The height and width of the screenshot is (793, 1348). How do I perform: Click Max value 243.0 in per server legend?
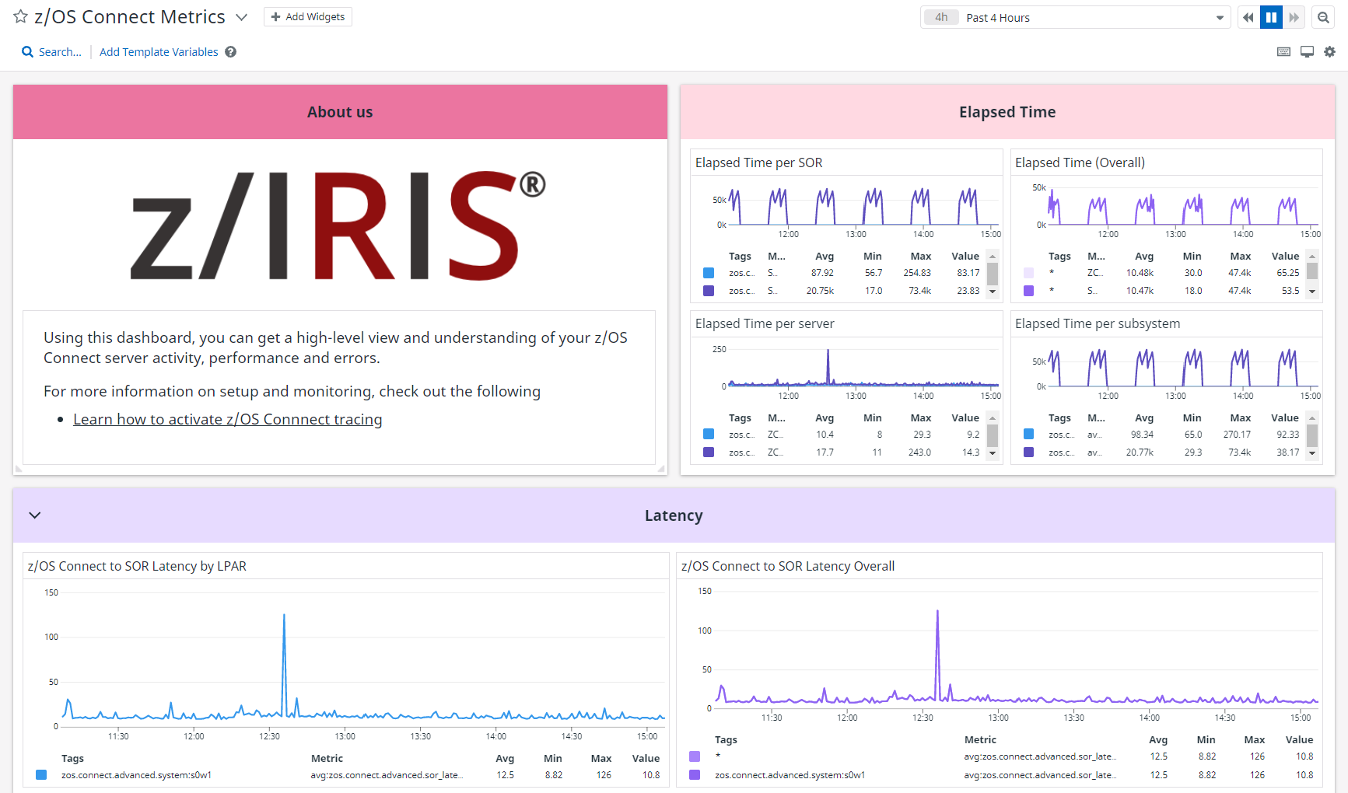tap(919, 452)
